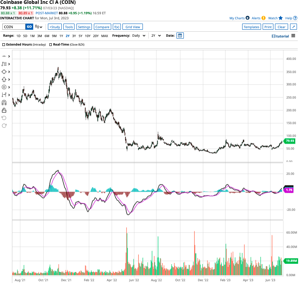Viewport: 302px width, 287px height.
Task: Click the +Study button
Action: 55,27
